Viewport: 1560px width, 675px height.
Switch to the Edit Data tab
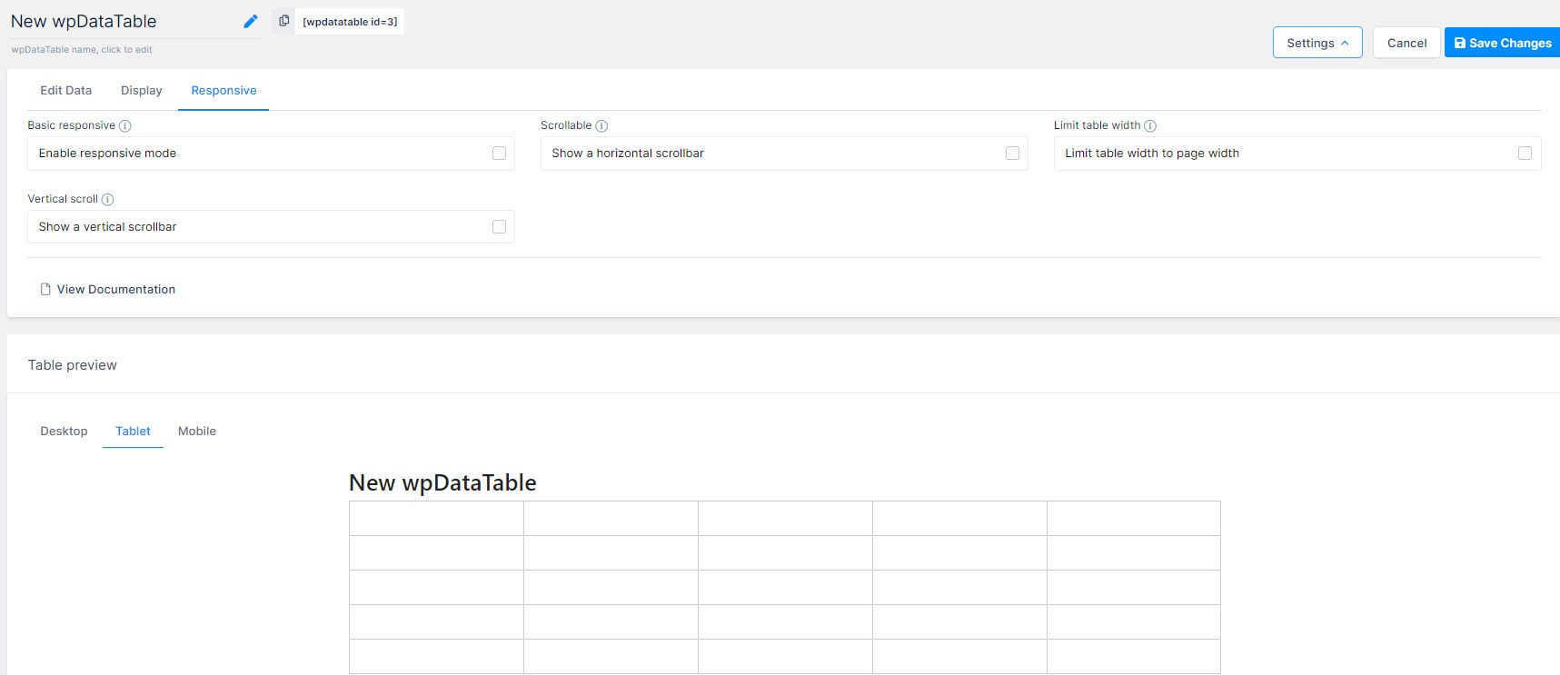coord(66,90)
